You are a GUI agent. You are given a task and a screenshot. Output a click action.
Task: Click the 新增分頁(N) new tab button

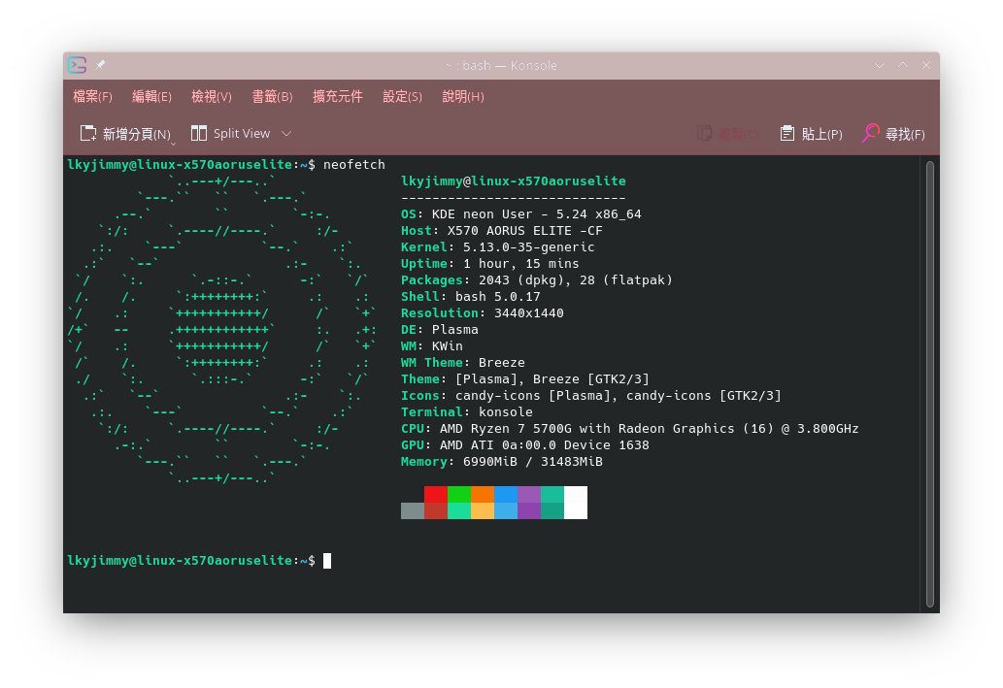click(x=125, y=134)
